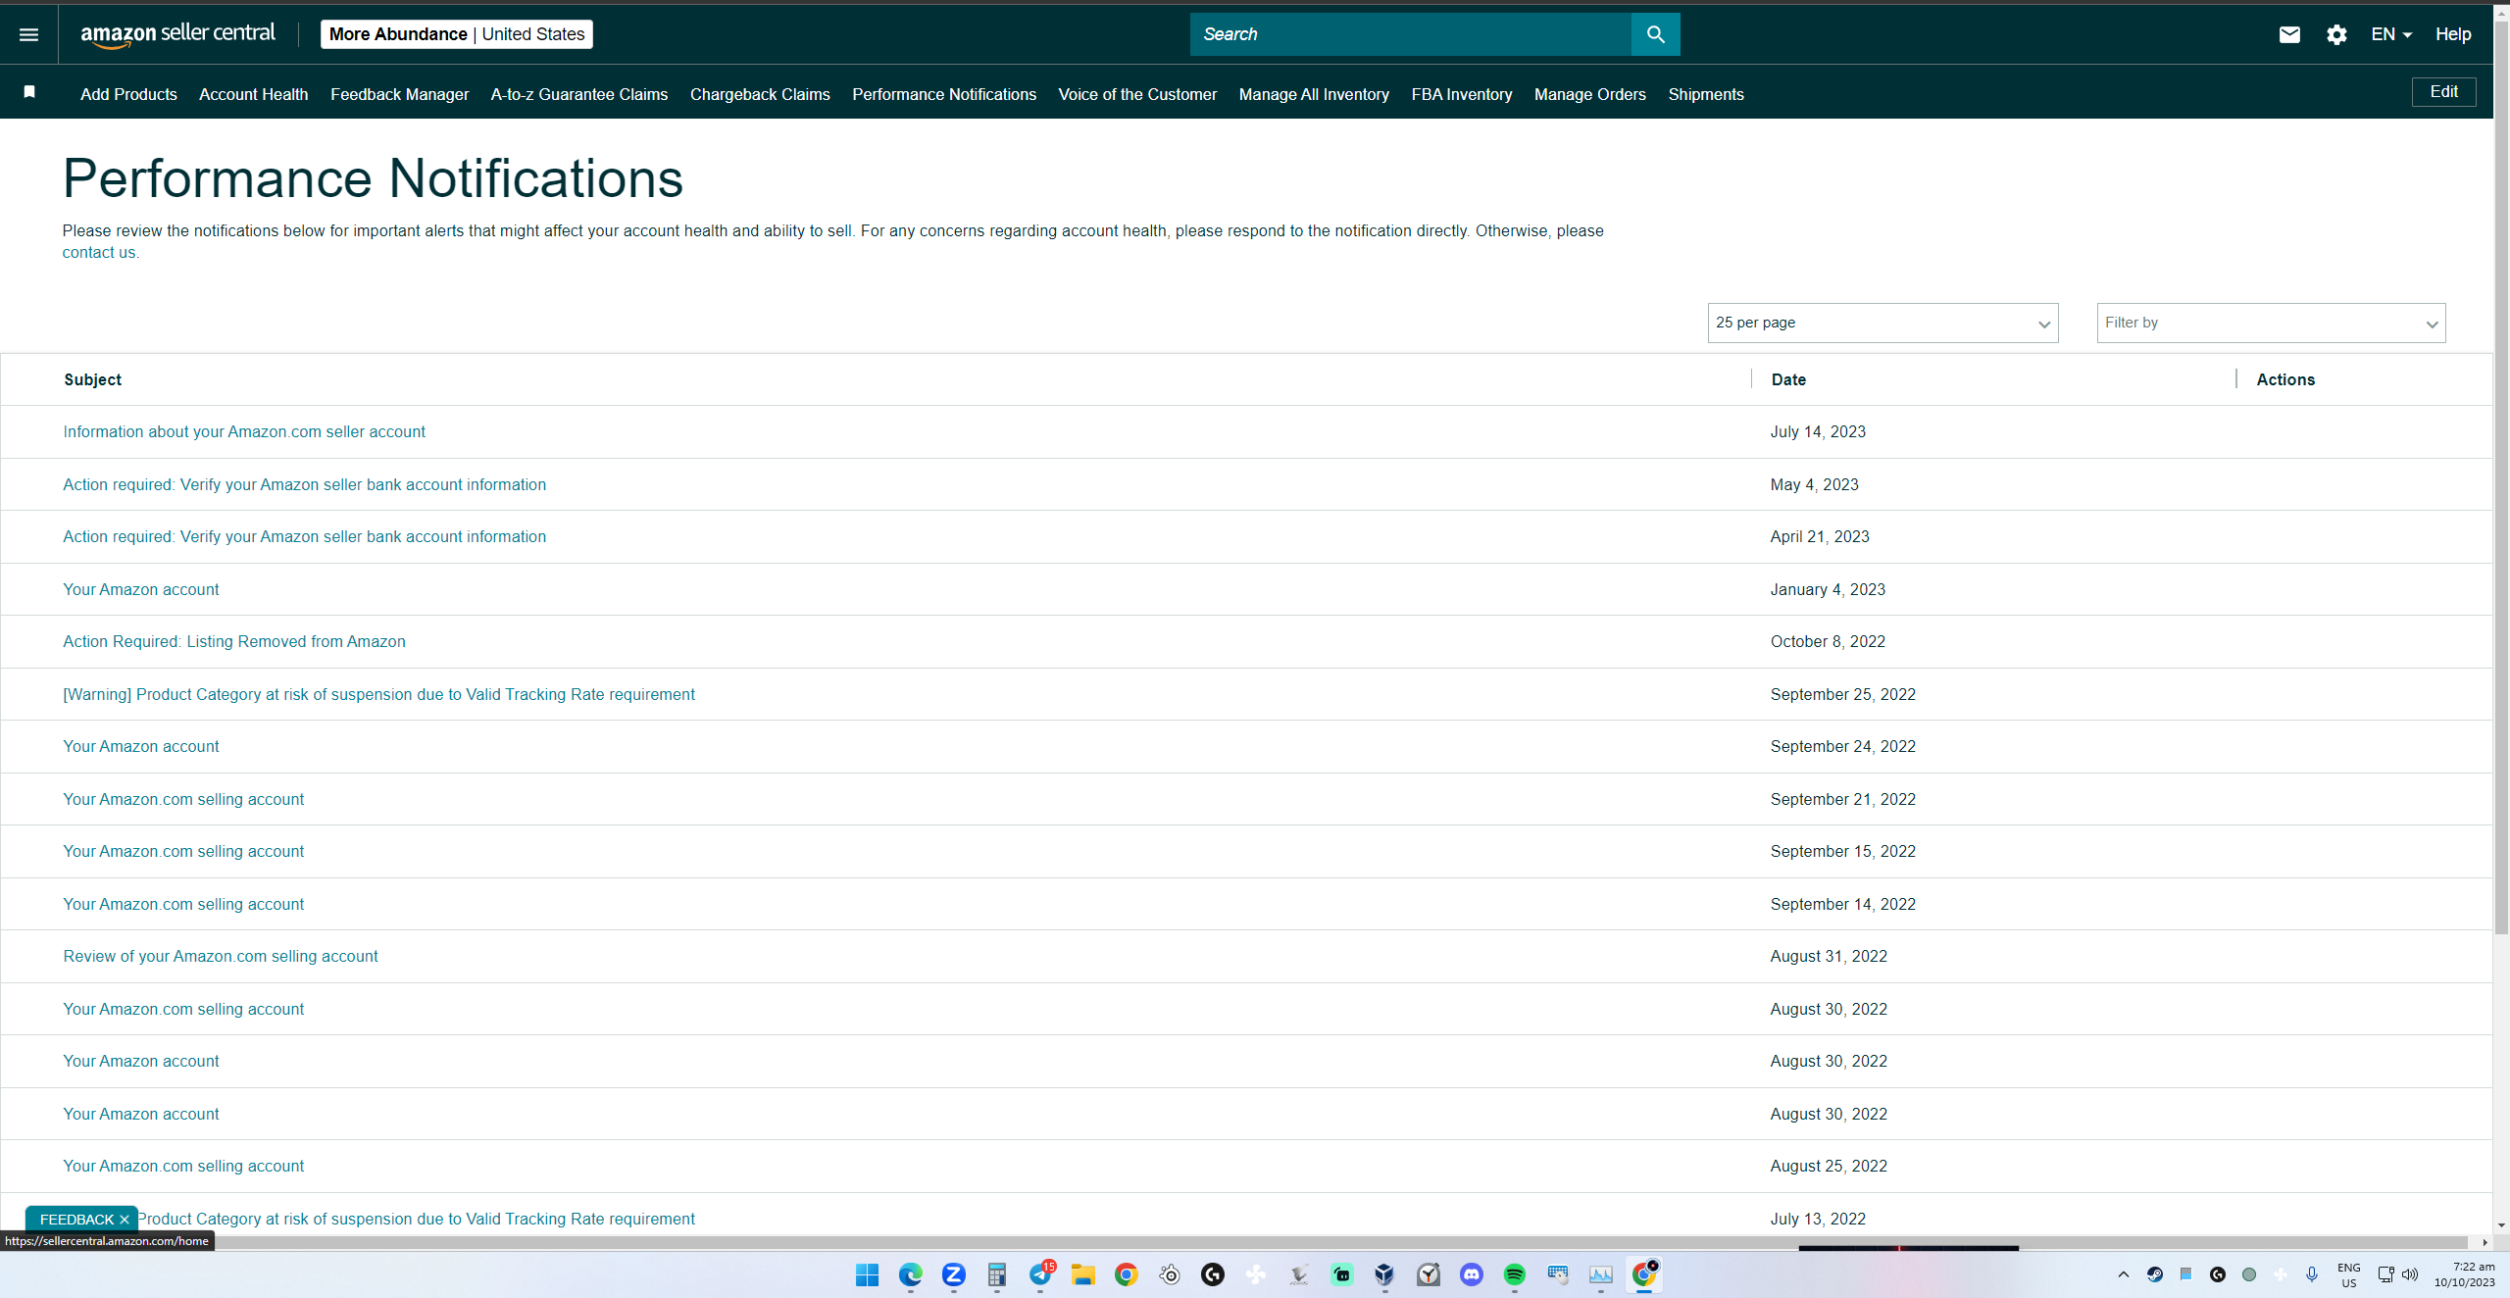2510x1298 pixels.
Task: Click the Date column header
Action: (x=1788, y=379)
